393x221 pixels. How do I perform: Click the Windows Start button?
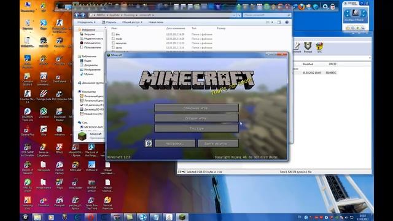coord(25,217)
